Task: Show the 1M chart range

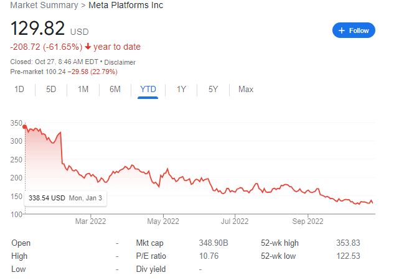Action: (x=83, y=89)
